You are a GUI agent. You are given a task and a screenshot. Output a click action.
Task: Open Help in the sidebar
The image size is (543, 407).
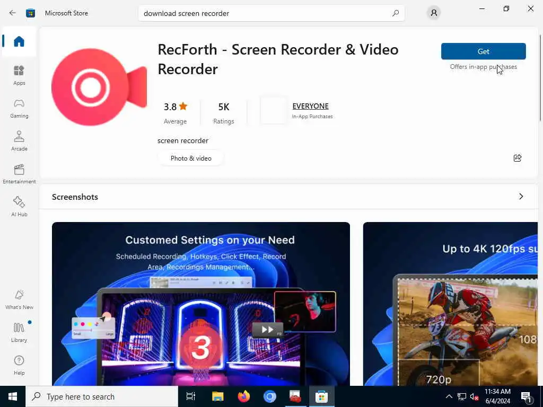coord(19,366)
